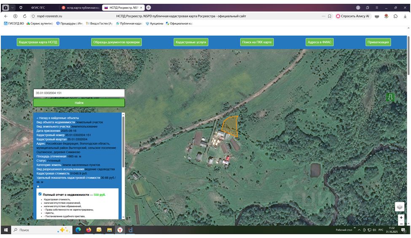Open the Процедуры bookmark
Screen dimensions: 411x238
click(70, 23)
